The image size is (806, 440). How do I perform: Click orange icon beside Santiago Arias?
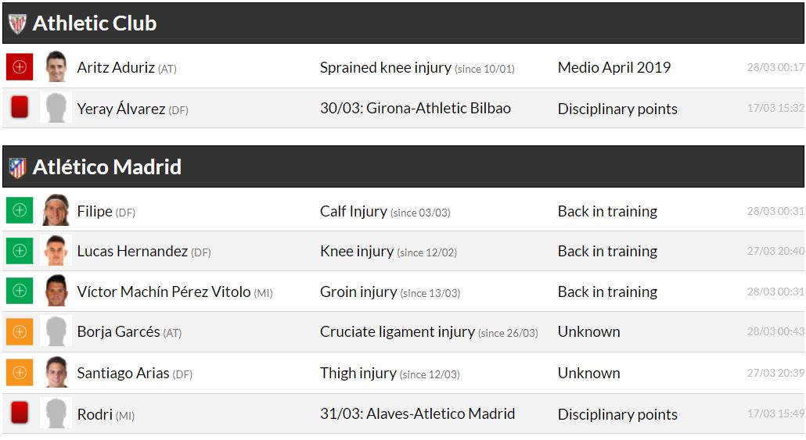click(x=20, y=373)
